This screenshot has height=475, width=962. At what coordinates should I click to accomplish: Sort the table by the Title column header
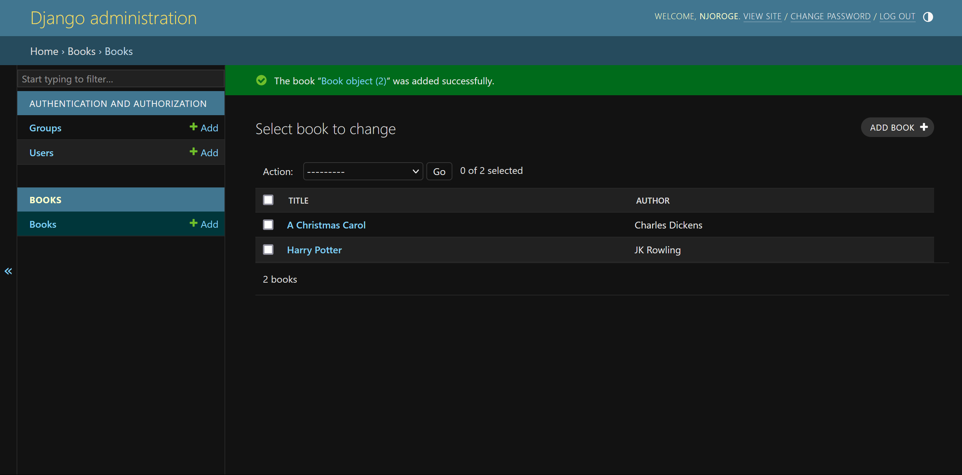(298, 201)
